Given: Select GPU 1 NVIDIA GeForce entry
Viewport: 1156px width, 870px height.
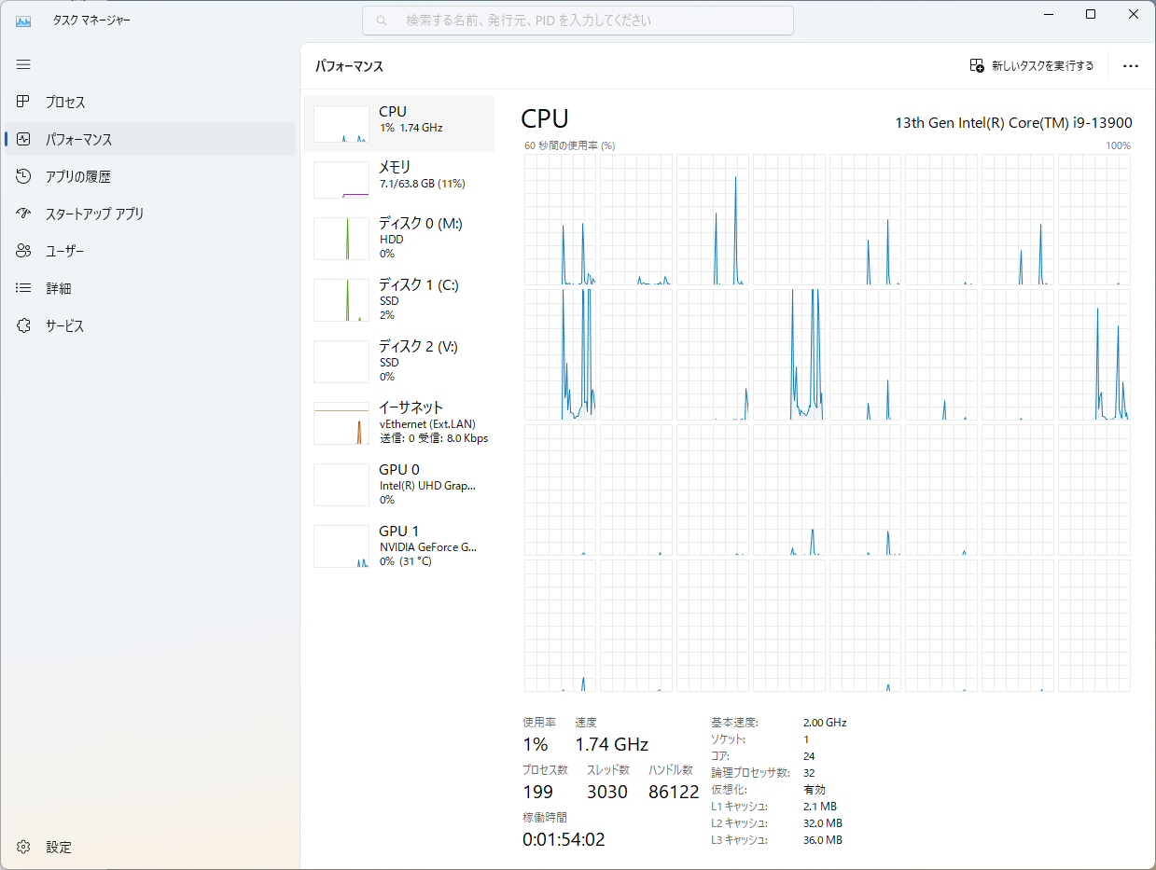Looking at the screenshot, I should tap(399, 546).
